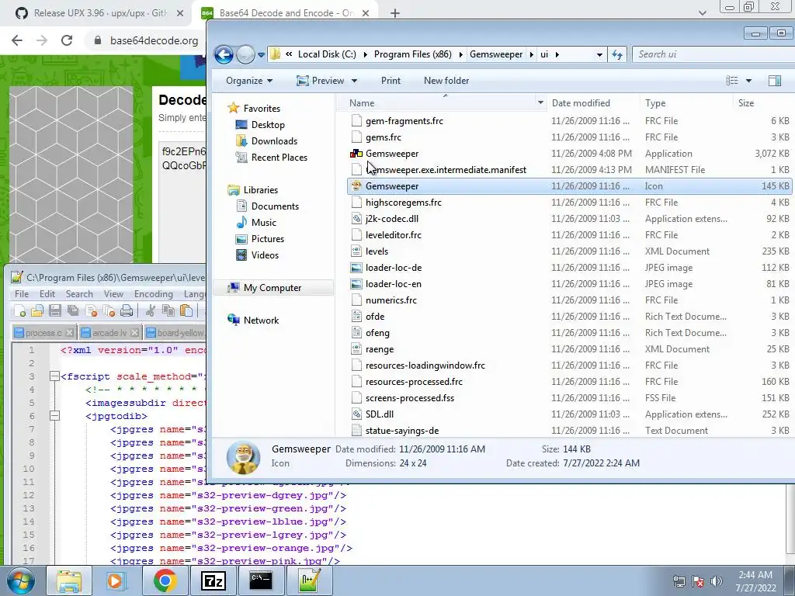Image resolution: width=795 pixels, height=596 pixels.
Task: Click Print button in Explorer toolbar
Action: [391, 81]
